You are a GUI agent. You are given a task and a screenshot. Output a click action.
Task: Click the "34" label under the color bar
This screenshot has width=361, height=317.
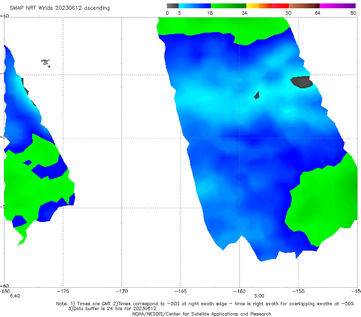[244, 13]
